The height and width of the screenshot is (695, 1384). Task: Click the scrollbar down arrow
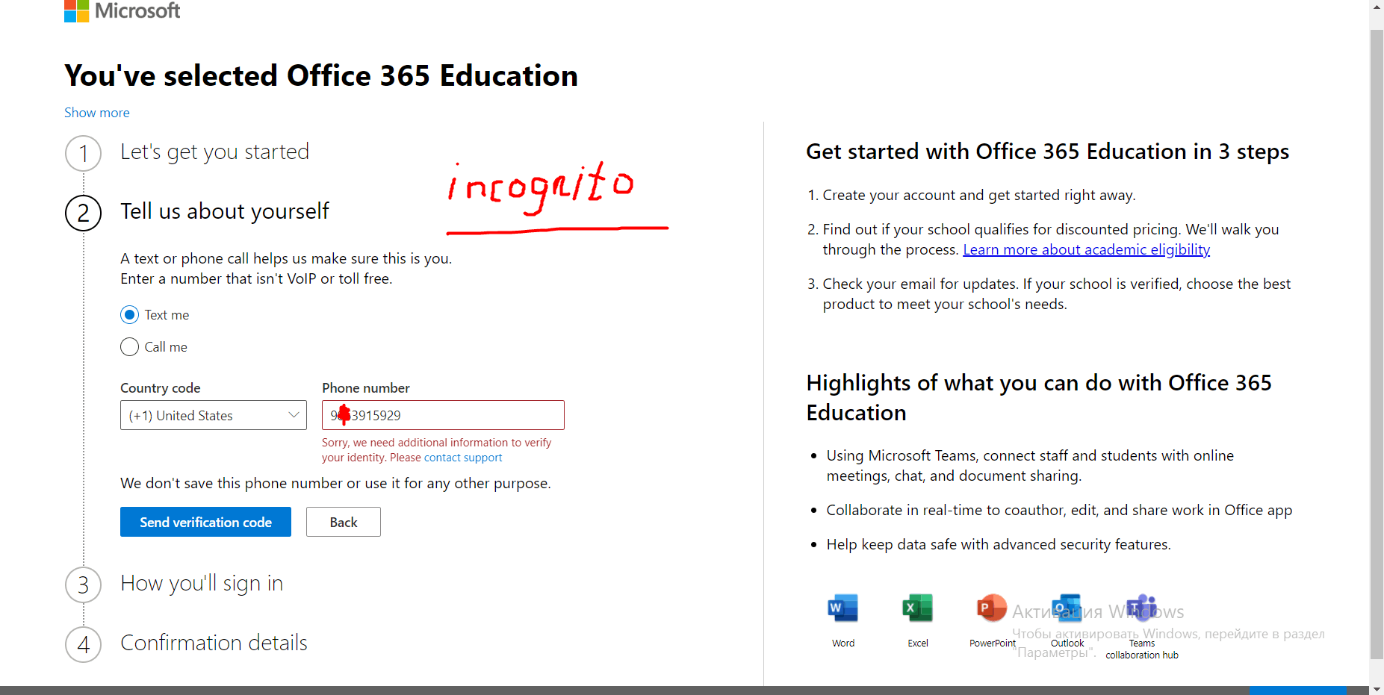tap(1377, 688)
